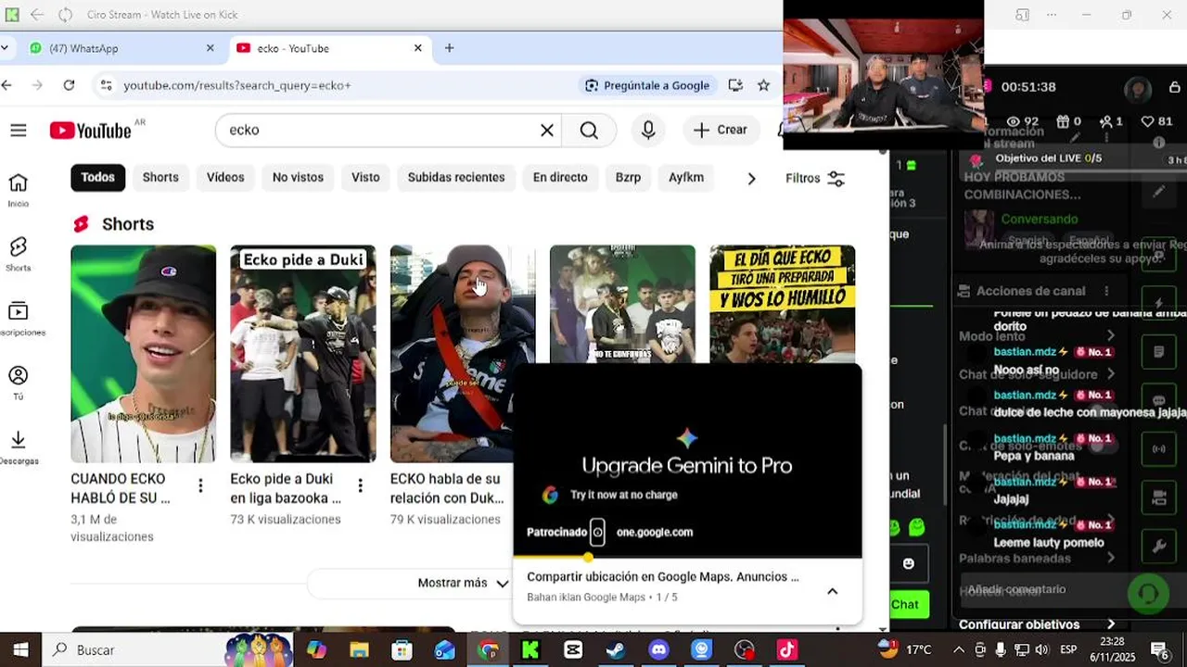Bookmark this page with the star icon
Screen dimensions: 1187x667
tap(763, 85)
